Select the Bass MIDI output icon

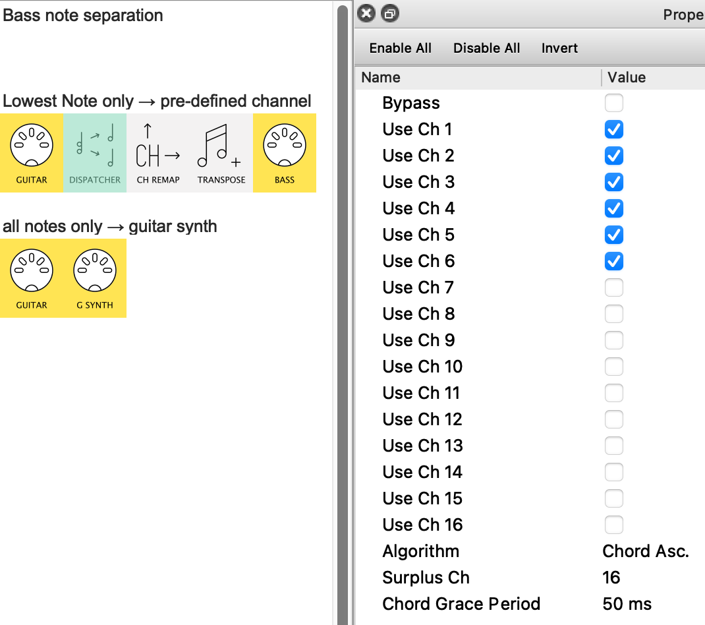click(285, 153)
